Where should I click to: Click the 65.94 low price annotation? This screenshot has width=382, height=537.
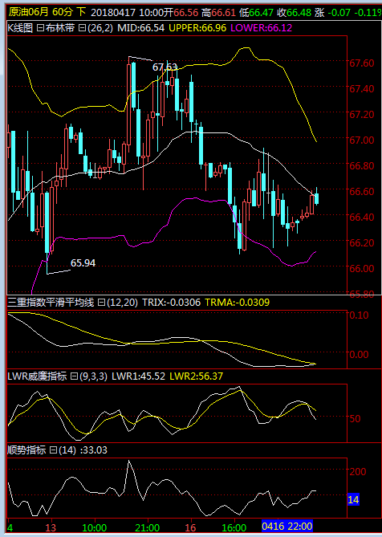click(x=83, y=263)
